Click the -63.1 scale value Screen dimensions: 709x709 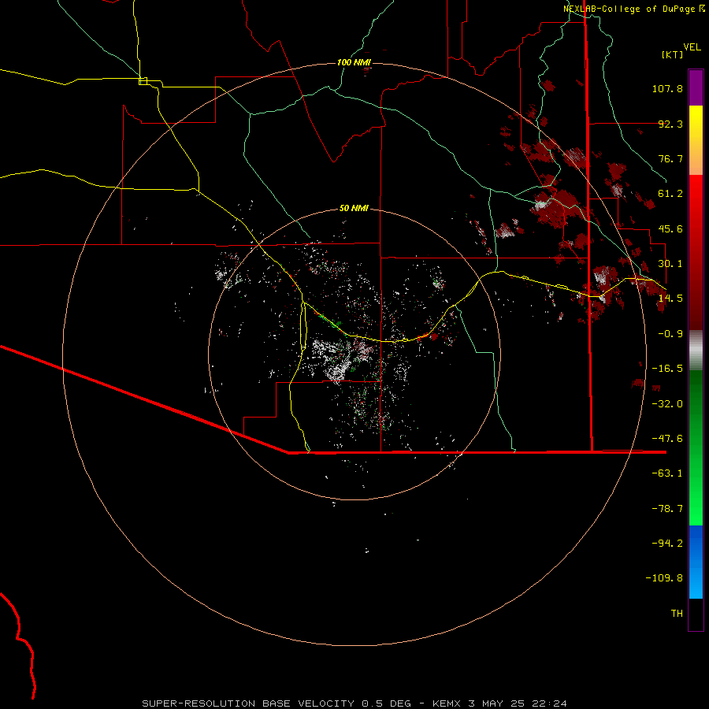click(667, 473)
